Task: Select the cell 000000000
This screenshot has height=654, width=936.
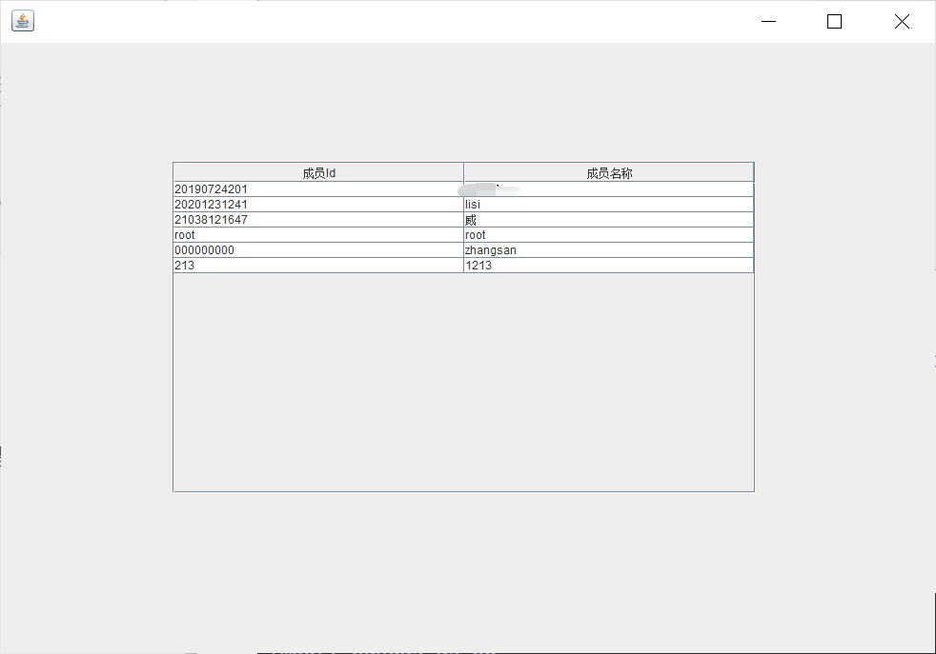Action: tap(318, 250)
